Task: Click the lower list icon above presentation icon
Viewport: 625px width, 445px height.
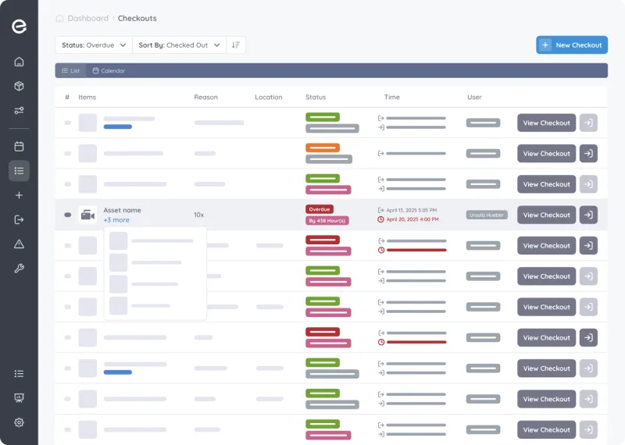Action: (19, 373)
